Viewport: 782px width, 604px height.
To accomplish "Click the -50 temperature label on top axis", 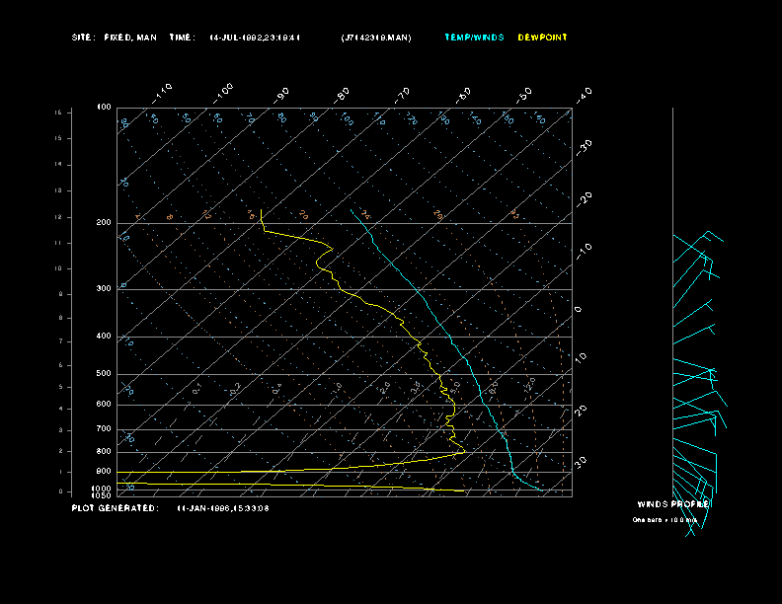I will tap(524, 95).
